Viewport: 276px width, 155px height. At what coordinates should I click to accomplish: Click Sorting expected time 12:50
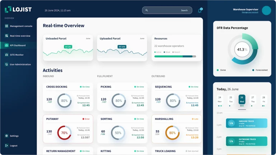[x=140, y=137]
